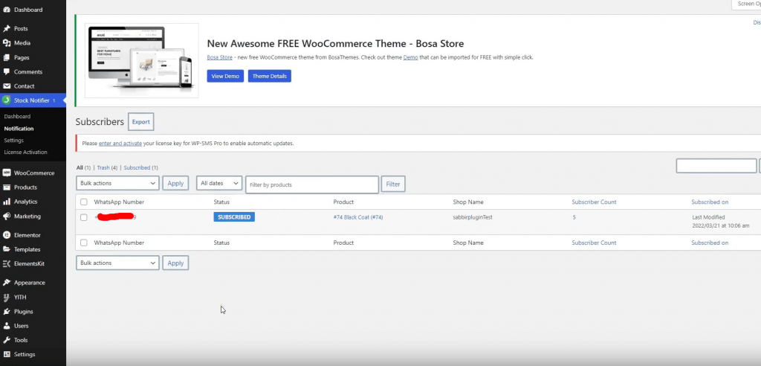
Task: Click the Users person icon
Action: (6, 326)
